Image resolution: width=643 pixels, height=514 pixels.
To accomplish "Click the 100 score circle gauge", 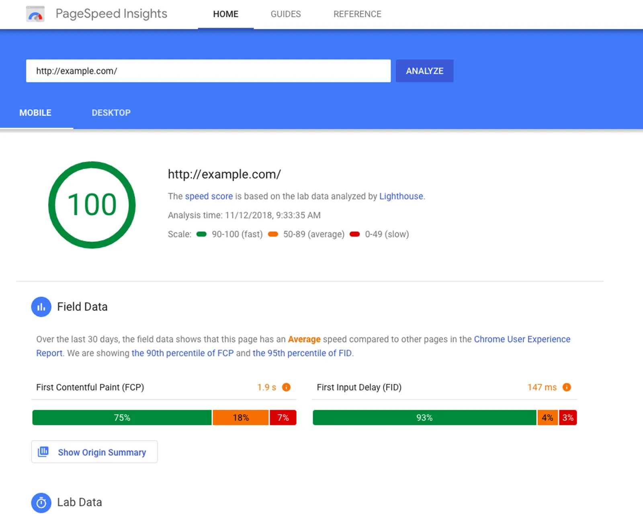I will (x=92, y=205).
